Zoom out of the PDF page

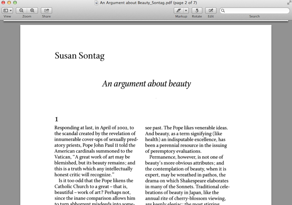[21, 11]
